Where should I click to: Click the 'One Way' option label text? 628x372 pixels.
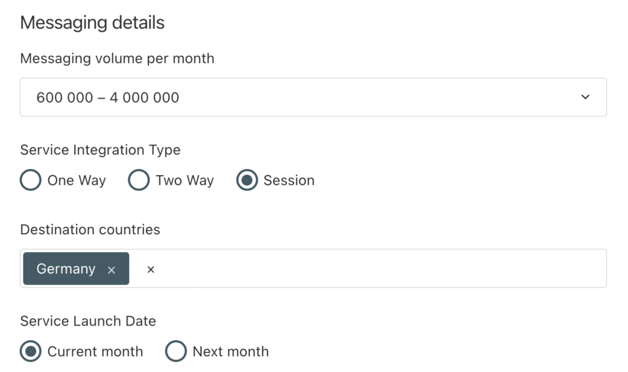pyautogui.click(x=77, y=180)
